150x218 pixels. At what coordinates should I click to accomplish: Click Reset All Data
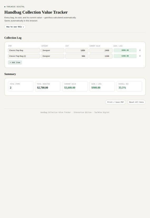click(136, 102)
